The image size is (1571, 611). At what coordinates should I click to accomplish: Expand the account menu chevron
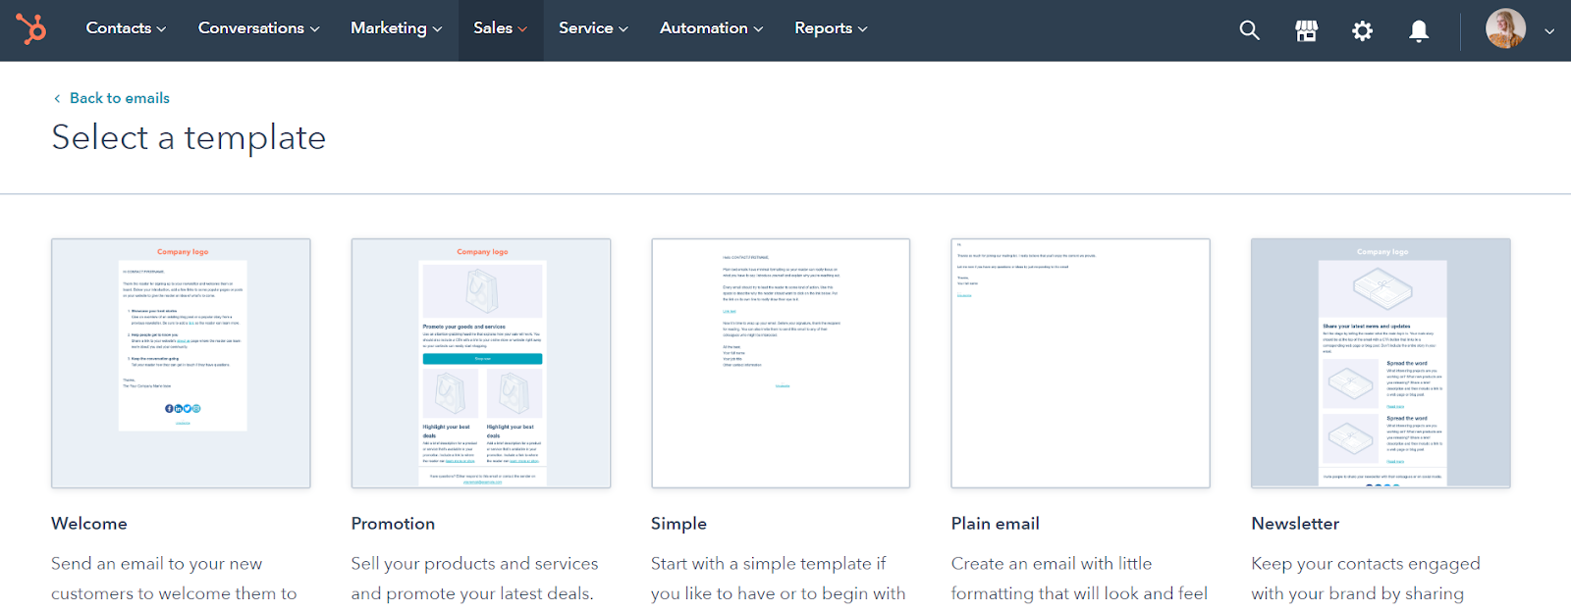(1549, 31)
